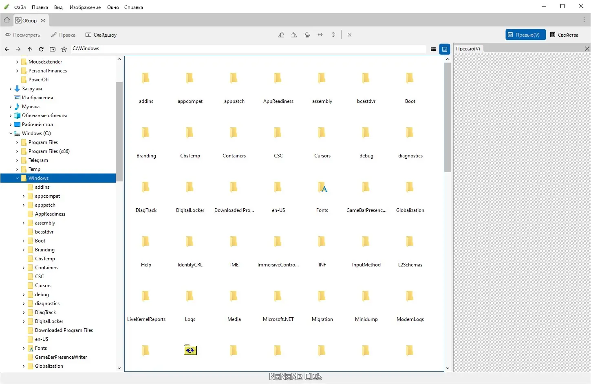This screenshot has width=591, height=384.
Task: Toggle the Превью(V) preview panel button
Action: tap(526, 35)
